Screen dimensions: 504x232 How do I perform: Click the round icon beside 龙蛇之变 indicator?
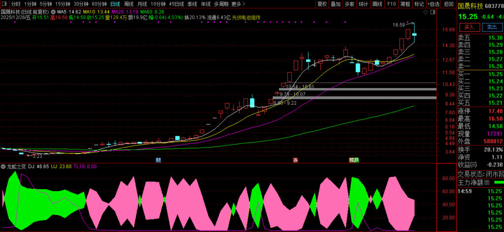(25, 167)
